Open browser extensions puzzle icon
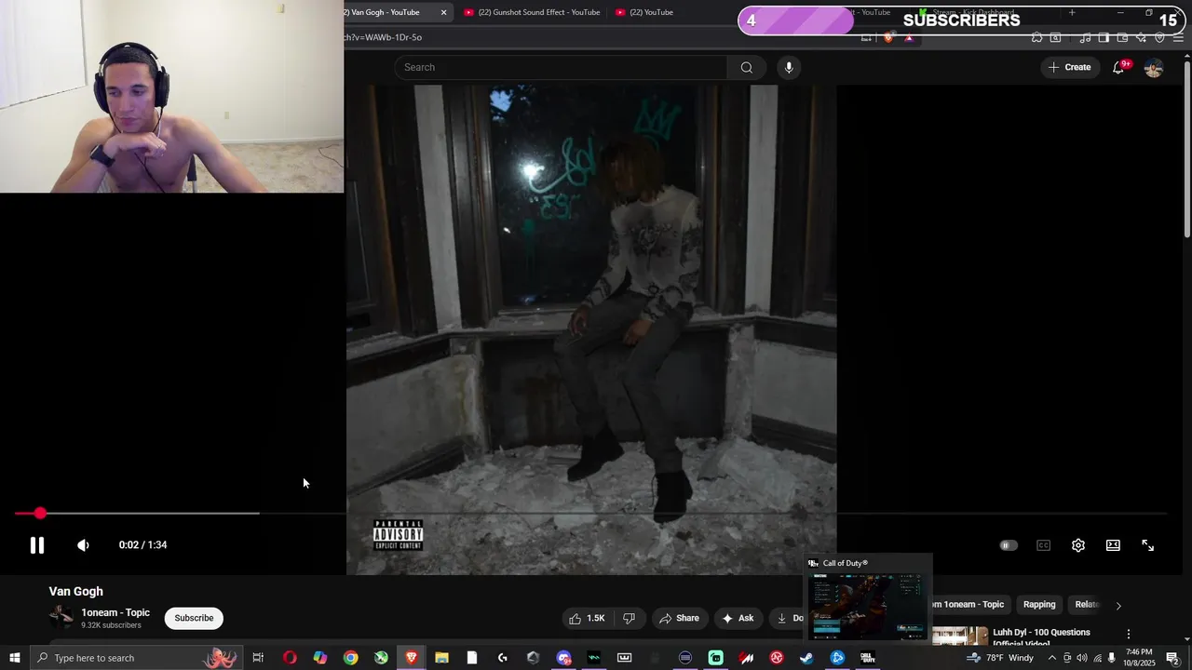The height and width of the screenshot is (670, 1192). coord(1036,37)
